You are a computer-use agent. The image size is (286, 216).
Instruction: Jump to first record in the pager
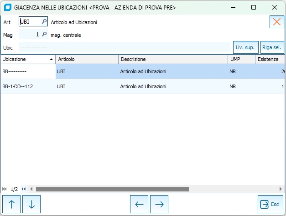[5, 189]
